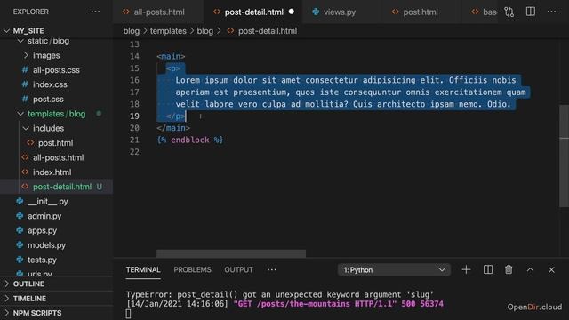
Task: Click /posts/the-mountains request line in terminal
Action: (x=284, y=304)
